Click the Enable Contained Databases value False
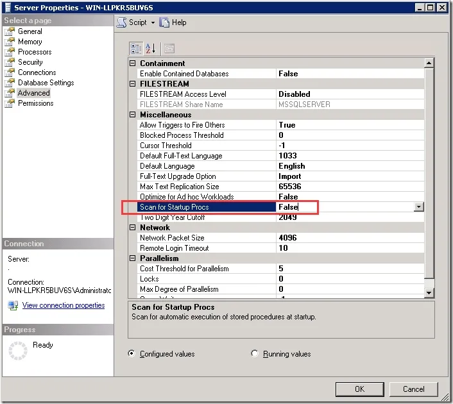Screen dimensions: 453x404 288,74
